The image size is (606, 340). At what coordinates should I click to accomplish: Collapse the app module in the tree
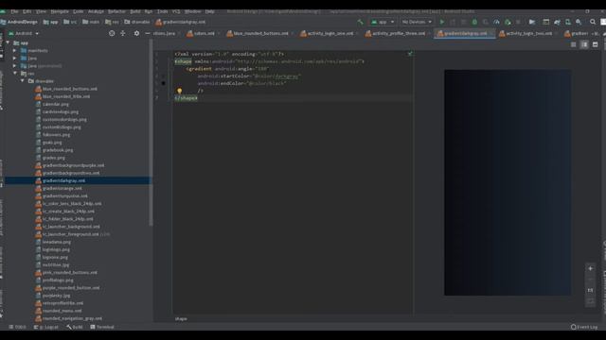(x=8, y=42)
